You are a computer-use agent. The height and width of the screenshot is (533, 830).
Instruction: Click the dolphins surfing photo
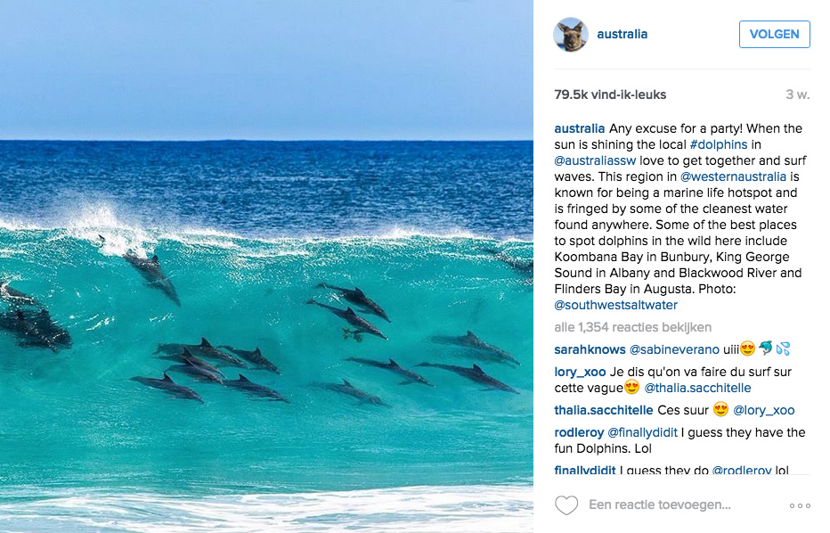pos(266,266)
